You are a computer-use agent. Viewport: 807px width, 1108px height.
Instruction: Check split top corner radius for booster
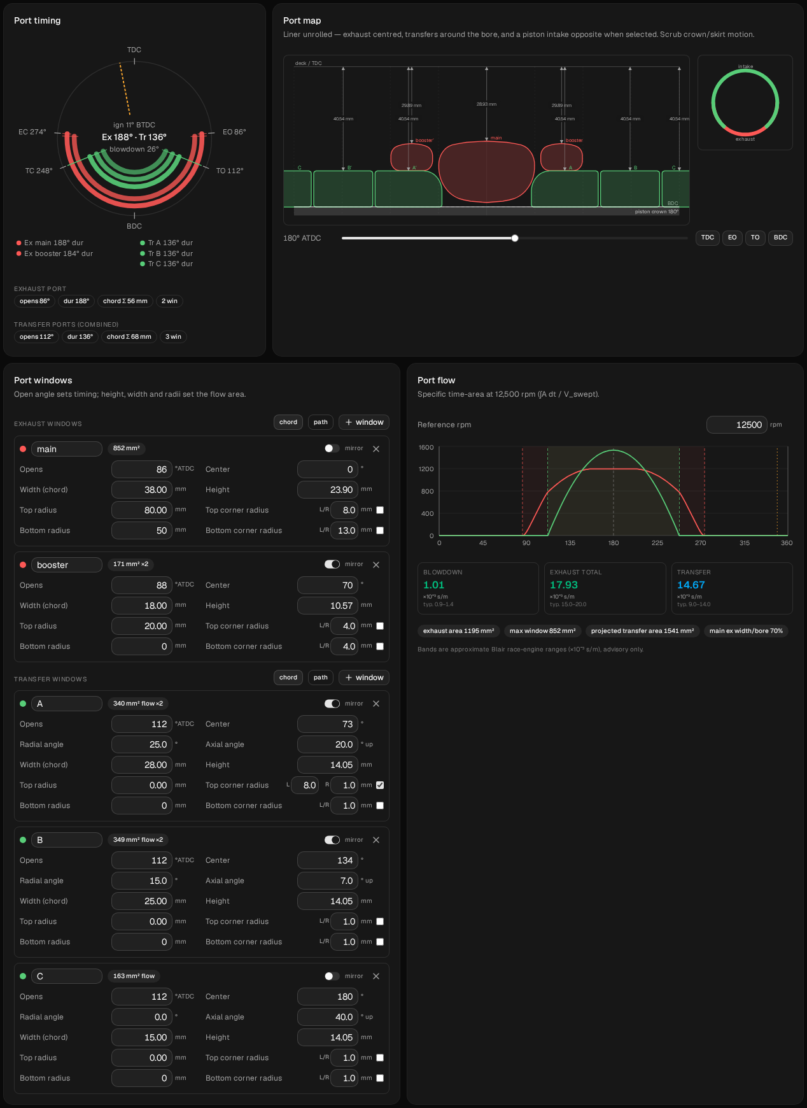(380, 626)
